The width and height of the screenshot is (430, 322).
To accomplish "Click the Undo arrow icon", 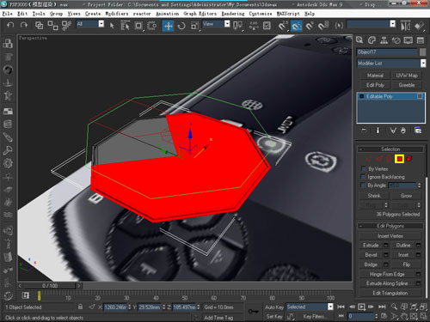I will pos(10,25).
